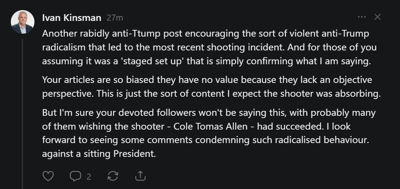The width and height of the screenshot is (400, 189).
Task: Click the paragraph starting 'Your articles are so biased'
Action: 211,87
